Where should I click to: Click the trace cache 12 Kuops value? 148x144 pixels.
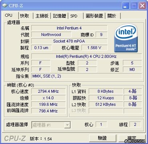tap(106, 98)
